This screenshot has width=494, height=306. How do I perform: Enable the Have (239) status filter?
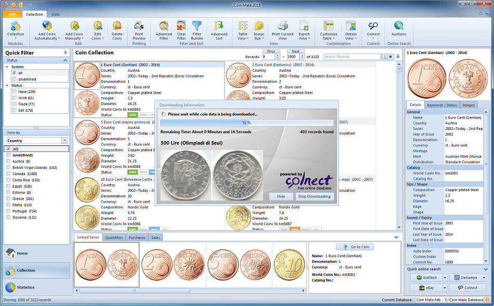pyautogui.click(x=14, y=91)
